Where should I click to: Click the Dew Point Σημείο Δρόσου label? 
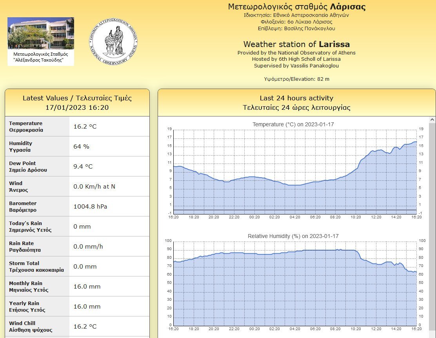[28, 167]
